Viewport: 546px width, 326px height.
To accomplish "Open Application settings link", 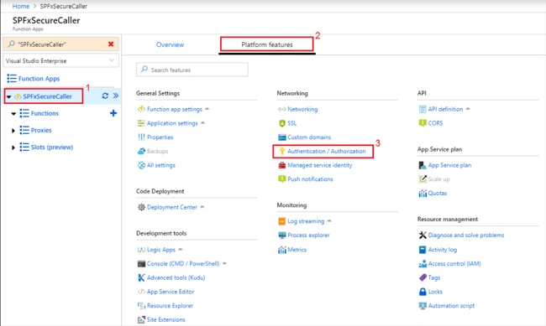I will 172,123.
